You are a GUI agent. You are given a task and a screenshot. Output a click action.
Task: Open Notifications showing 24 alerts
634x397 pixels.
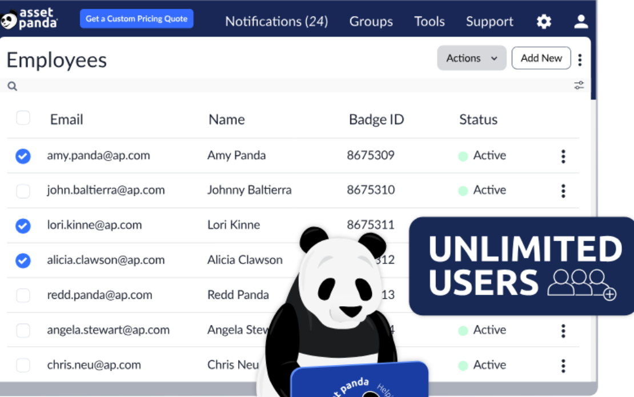click(x=276, y=21)
